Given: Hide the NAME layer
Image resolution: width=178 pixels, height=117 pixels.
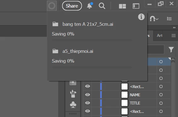Looking at the screenshot, I should pyautogui.click(x=87, y=95).
